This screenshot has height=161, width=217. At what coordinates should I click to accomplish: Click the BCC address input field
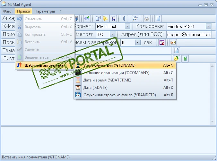click(x=189, y=34)
